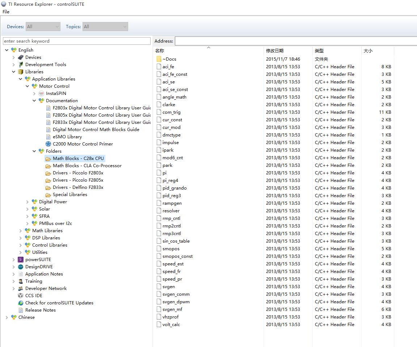Image resolution: width=417 pixels, height=347 pixels.
Task: Select the svgen_dpwm file
Action: (176, 302)
